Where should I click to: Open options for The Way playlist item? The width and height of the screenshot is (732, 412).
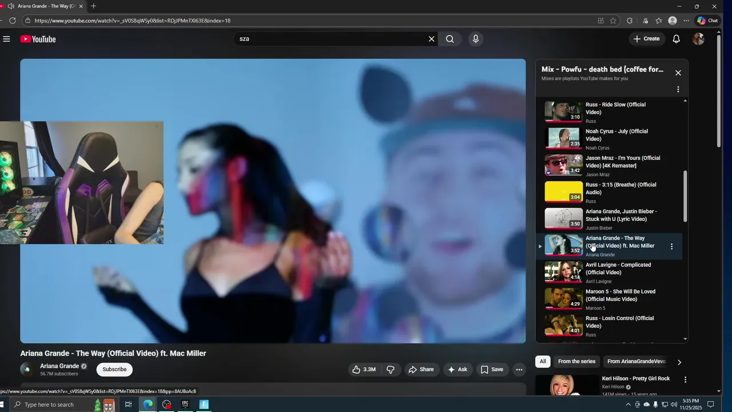coord(672,247)
